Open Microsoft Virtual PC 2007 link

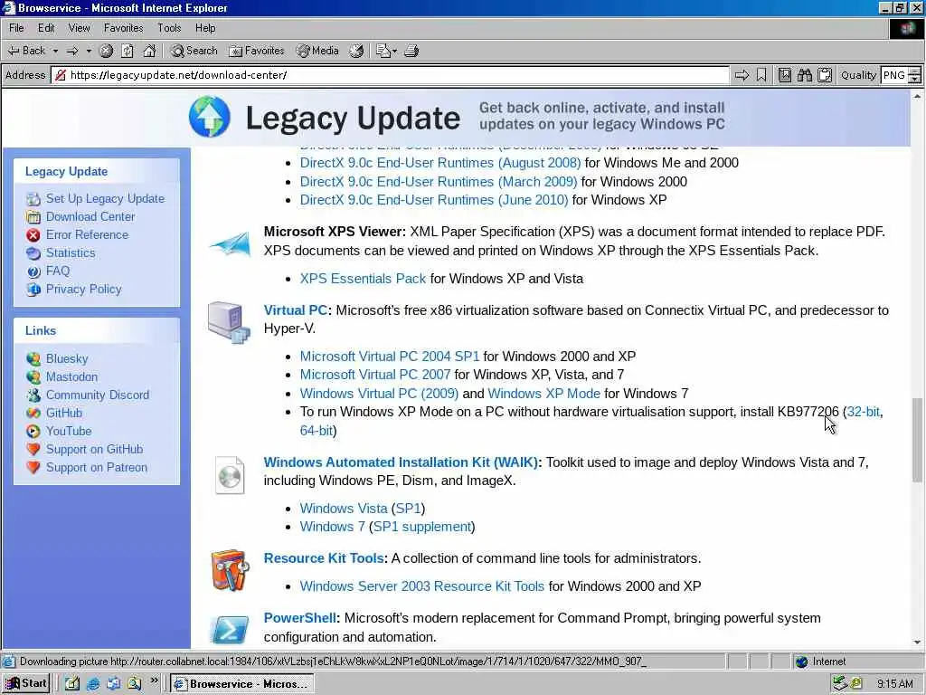(375, 375)
